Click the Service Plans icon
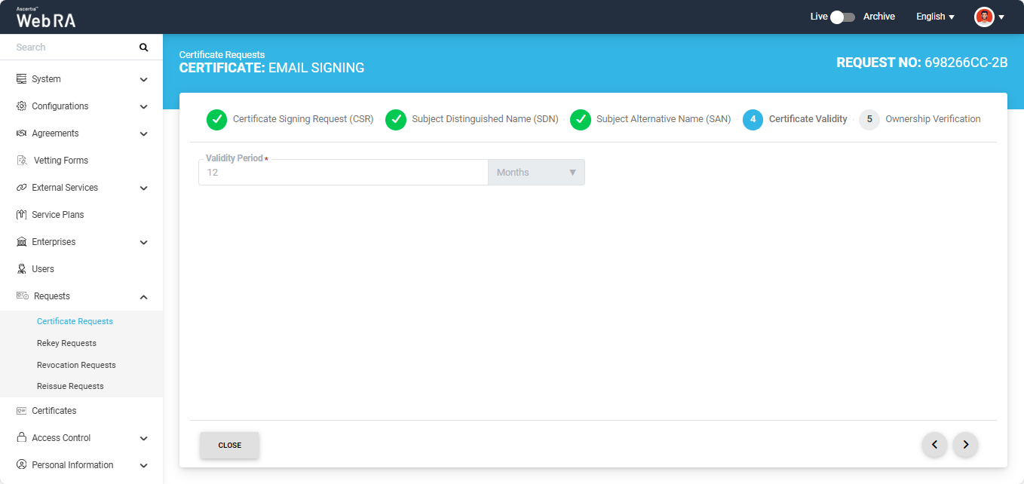Image resolution: width=1024 pixels, height=484 pixels. [22, 215]
